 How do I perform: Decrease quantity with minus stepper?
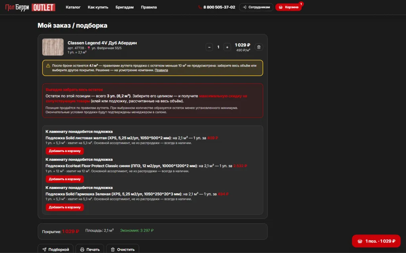pyautogui.click(x=209, y=47)
